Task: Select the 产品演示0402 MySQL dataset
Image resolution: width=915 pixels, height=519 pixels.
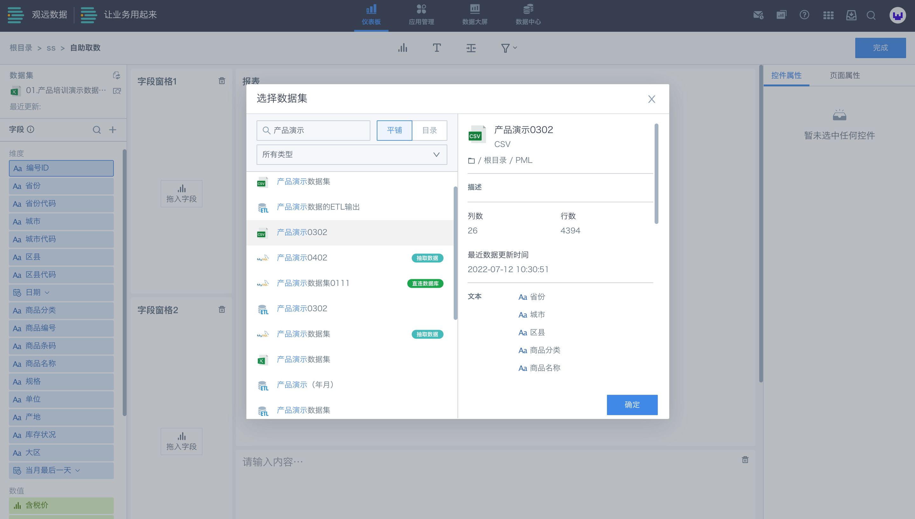Action: pos(302,258)
